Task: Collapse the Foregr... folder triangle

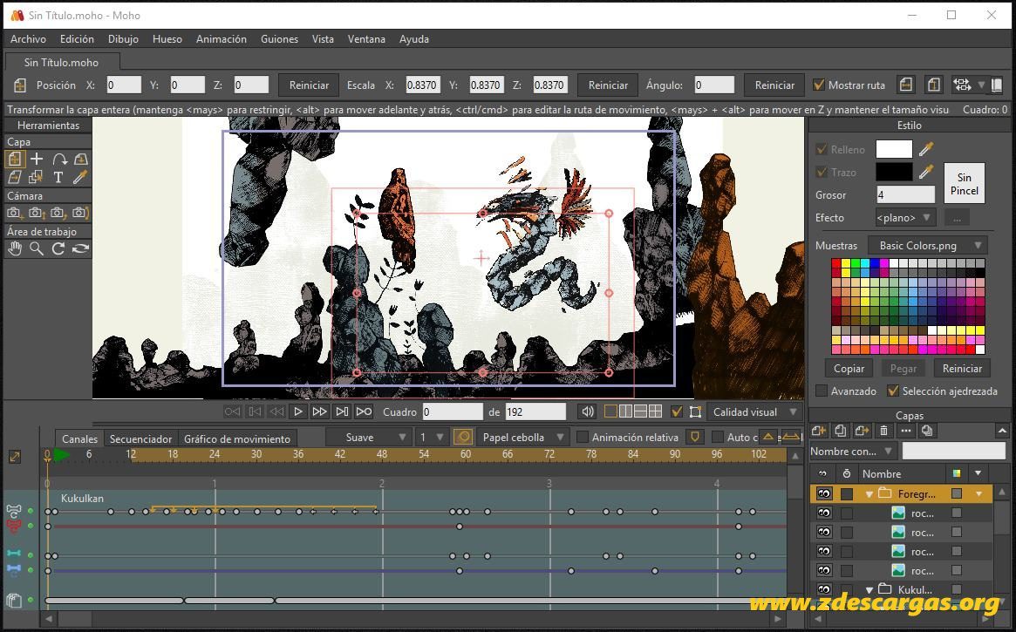Action: (x=869, y=494)
